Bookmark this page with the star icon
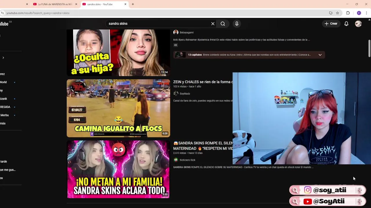Image resolution: width=371 pixels, height=208 pixels. 337,13
